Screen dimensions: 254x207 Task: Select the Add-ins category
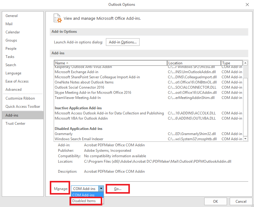pos(23,115)
